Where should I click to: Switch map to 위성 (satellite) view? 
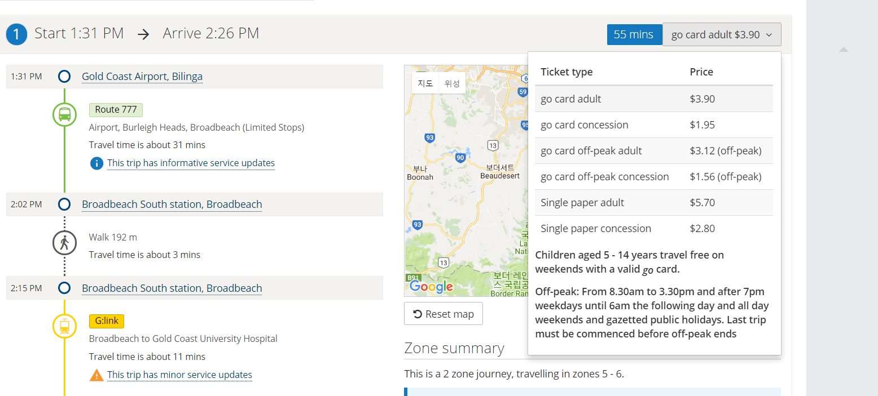(x=452, y=83)
